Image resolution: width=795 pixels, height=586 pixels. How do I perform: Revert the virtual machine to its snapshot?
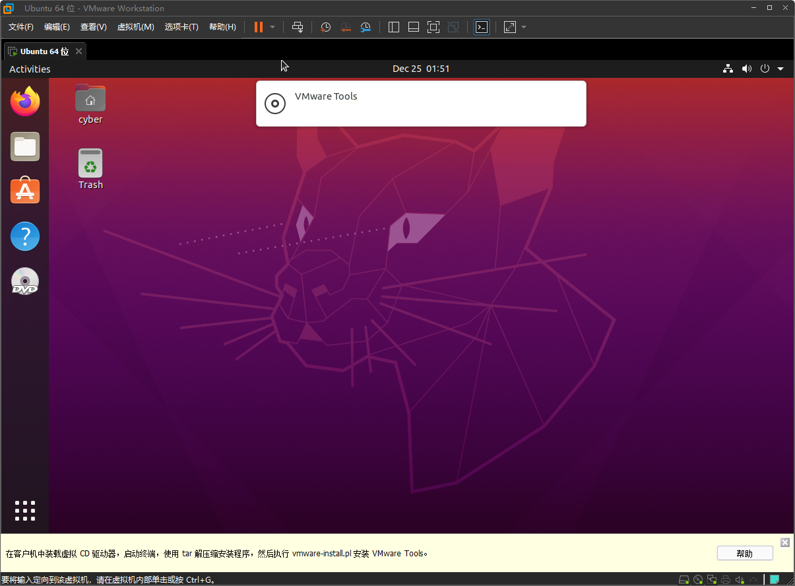point(346,27)
